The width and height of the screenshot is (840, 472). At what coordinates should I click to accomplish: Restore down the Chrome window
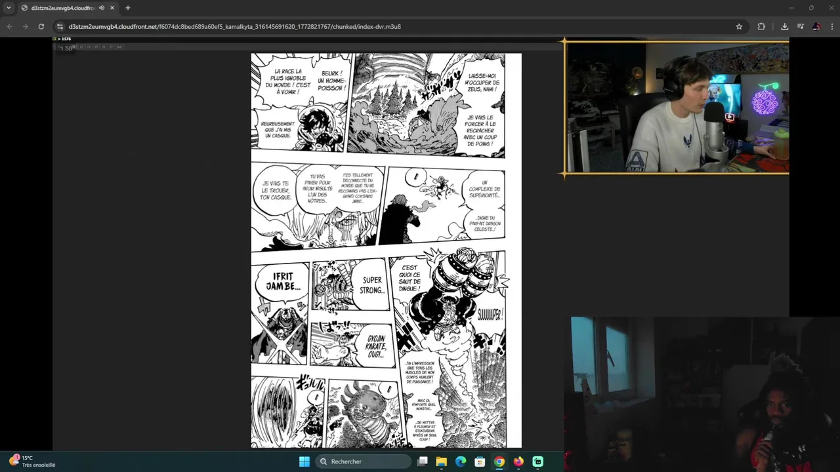(x=811, y=8)
